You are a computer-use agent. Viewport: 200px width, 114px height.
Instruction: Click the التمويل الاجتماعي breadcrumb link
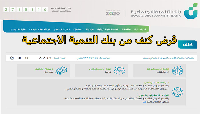tap(159, 58)
